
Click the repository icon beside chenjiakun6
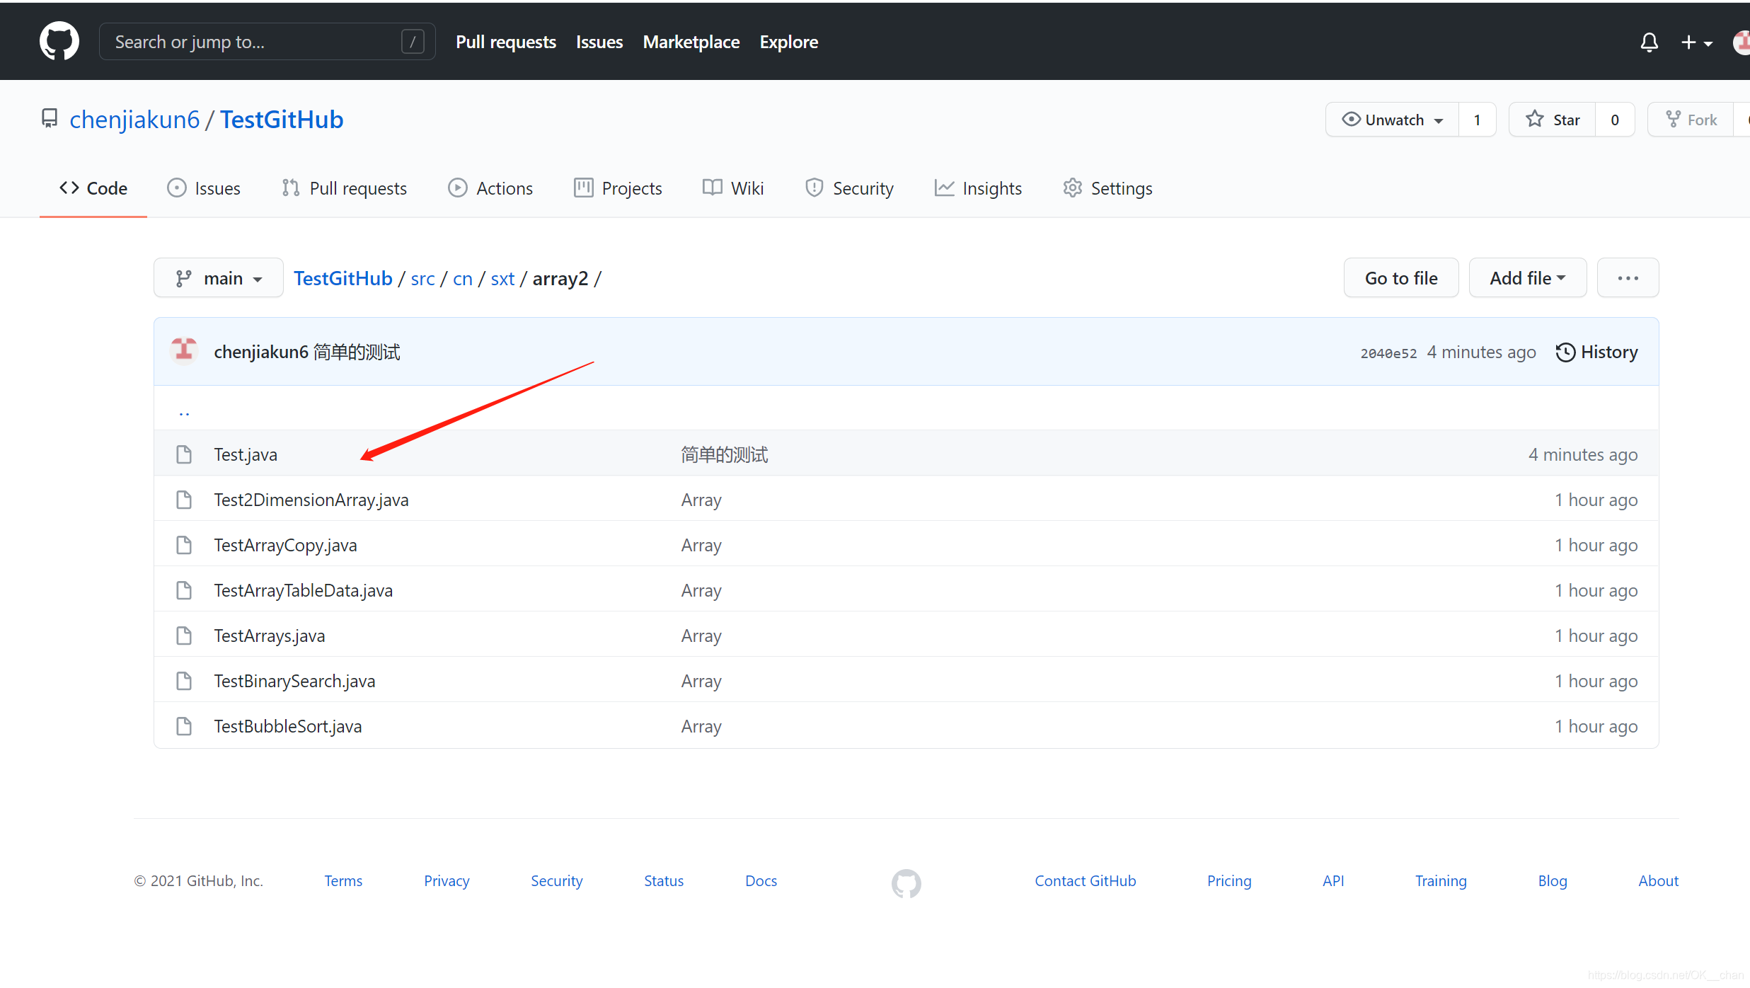[50, 118]
